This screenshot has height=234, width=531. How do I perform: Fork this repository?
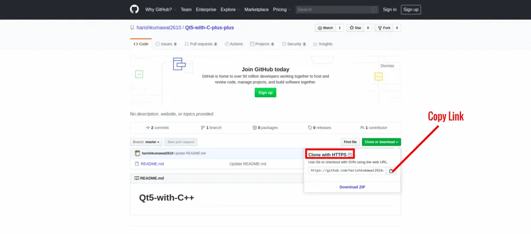pos(384,28)
